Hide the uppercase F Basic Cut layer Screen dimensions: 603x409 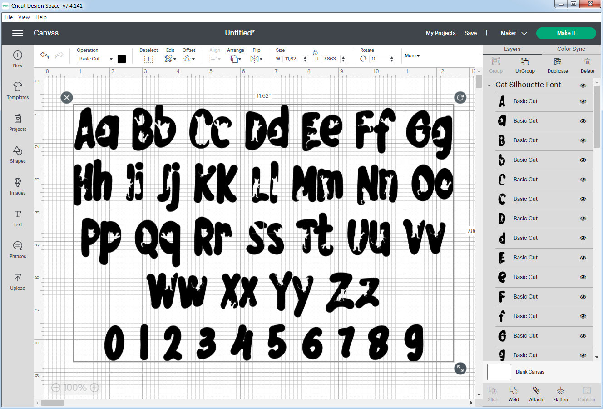pyautogui.click(x=583, y=296)
